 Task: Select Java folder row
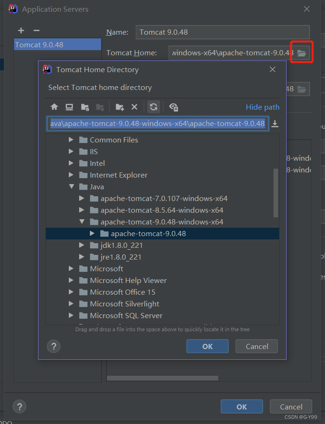tap(162, 186)
